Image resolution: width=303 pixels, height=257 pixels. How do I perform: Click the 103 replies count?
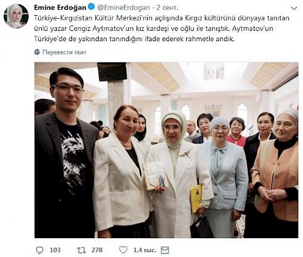(55, 250)
